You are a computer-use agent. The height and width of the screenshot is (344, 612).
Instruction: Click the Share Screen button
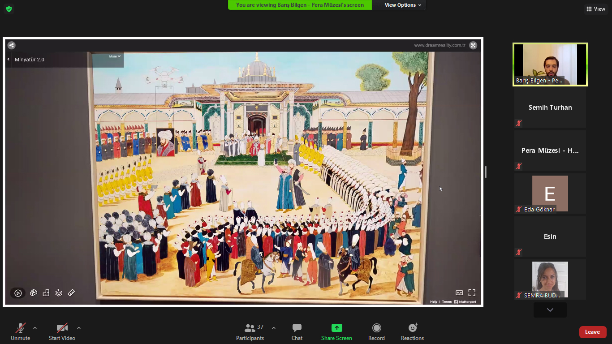(336, 332)
